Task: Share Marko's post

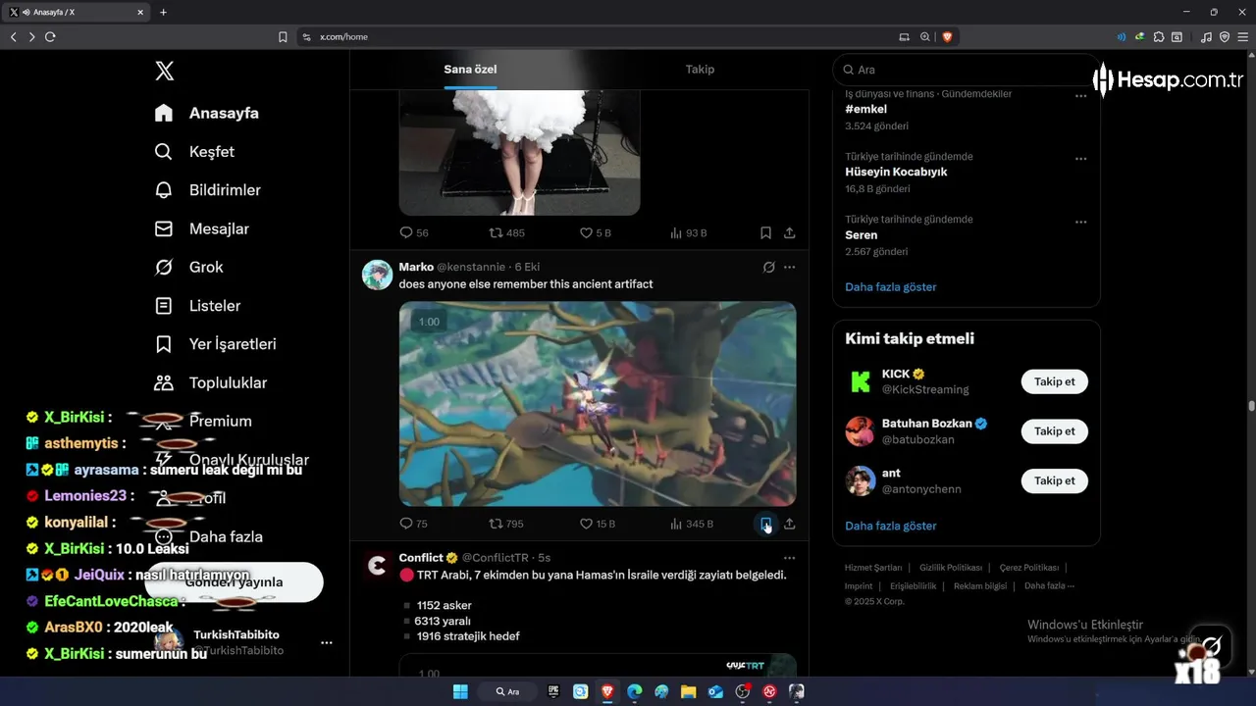Action: pos(789,524)
